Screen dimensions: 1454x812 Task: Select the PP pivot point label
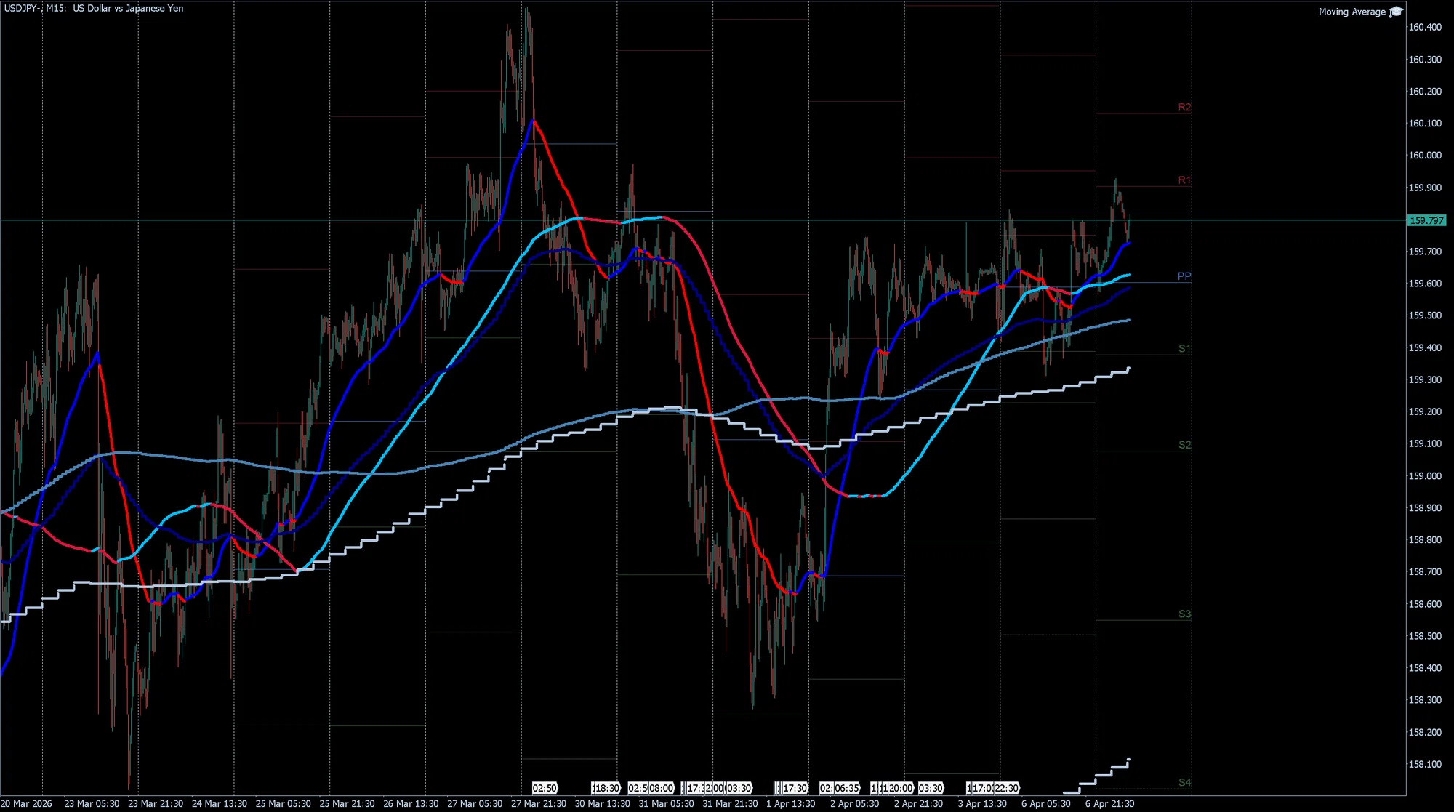[x=1184, y=276]
